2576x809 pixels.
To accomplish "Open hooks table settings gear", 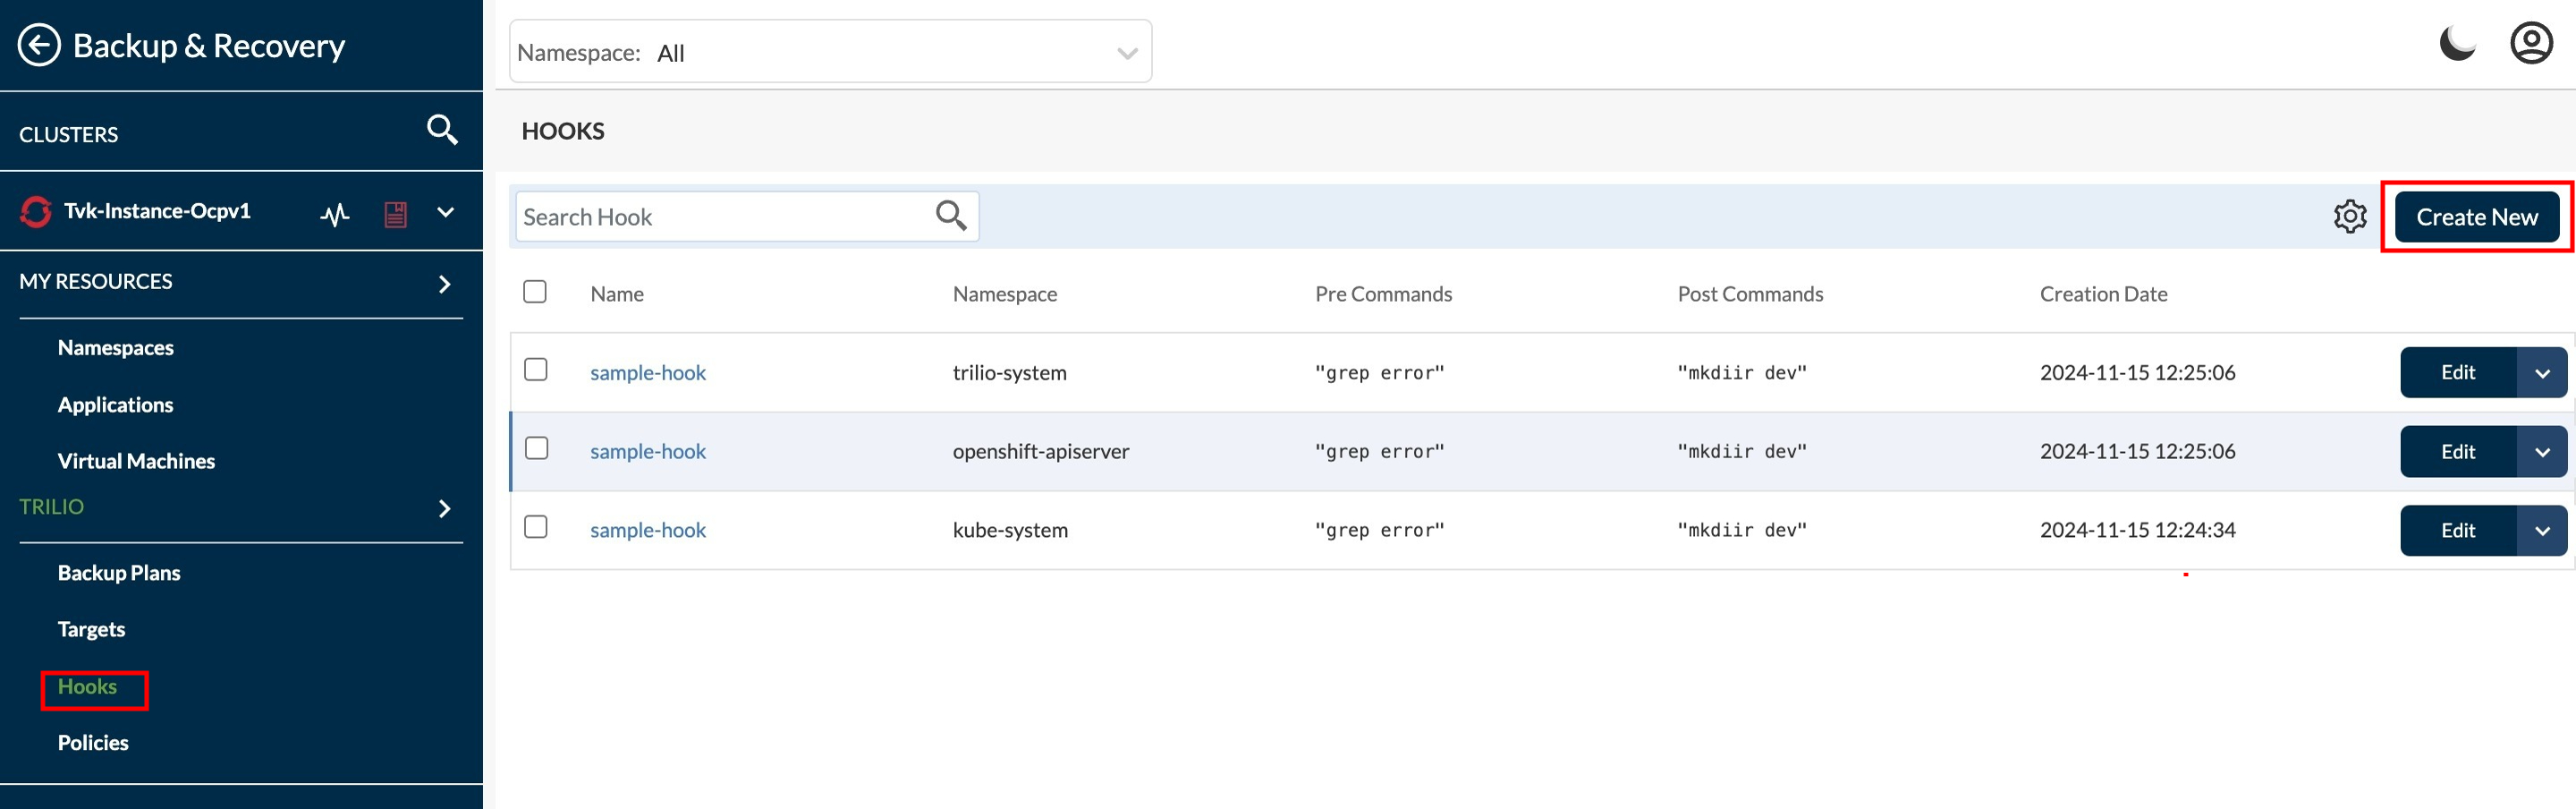I will tap(2350, 217).
